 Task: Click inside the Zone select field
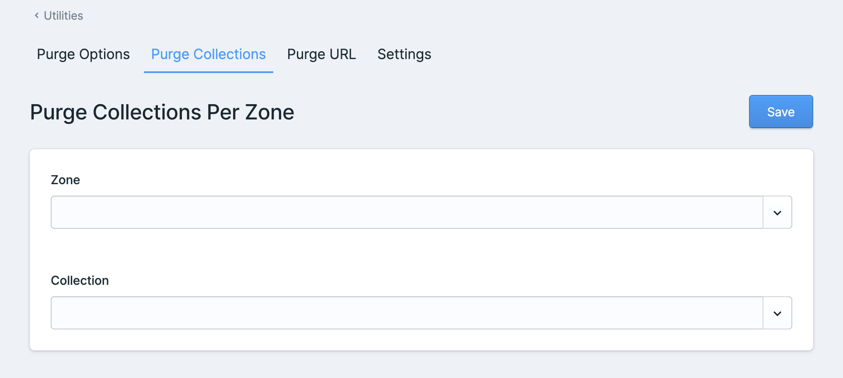tap(407, 213)
